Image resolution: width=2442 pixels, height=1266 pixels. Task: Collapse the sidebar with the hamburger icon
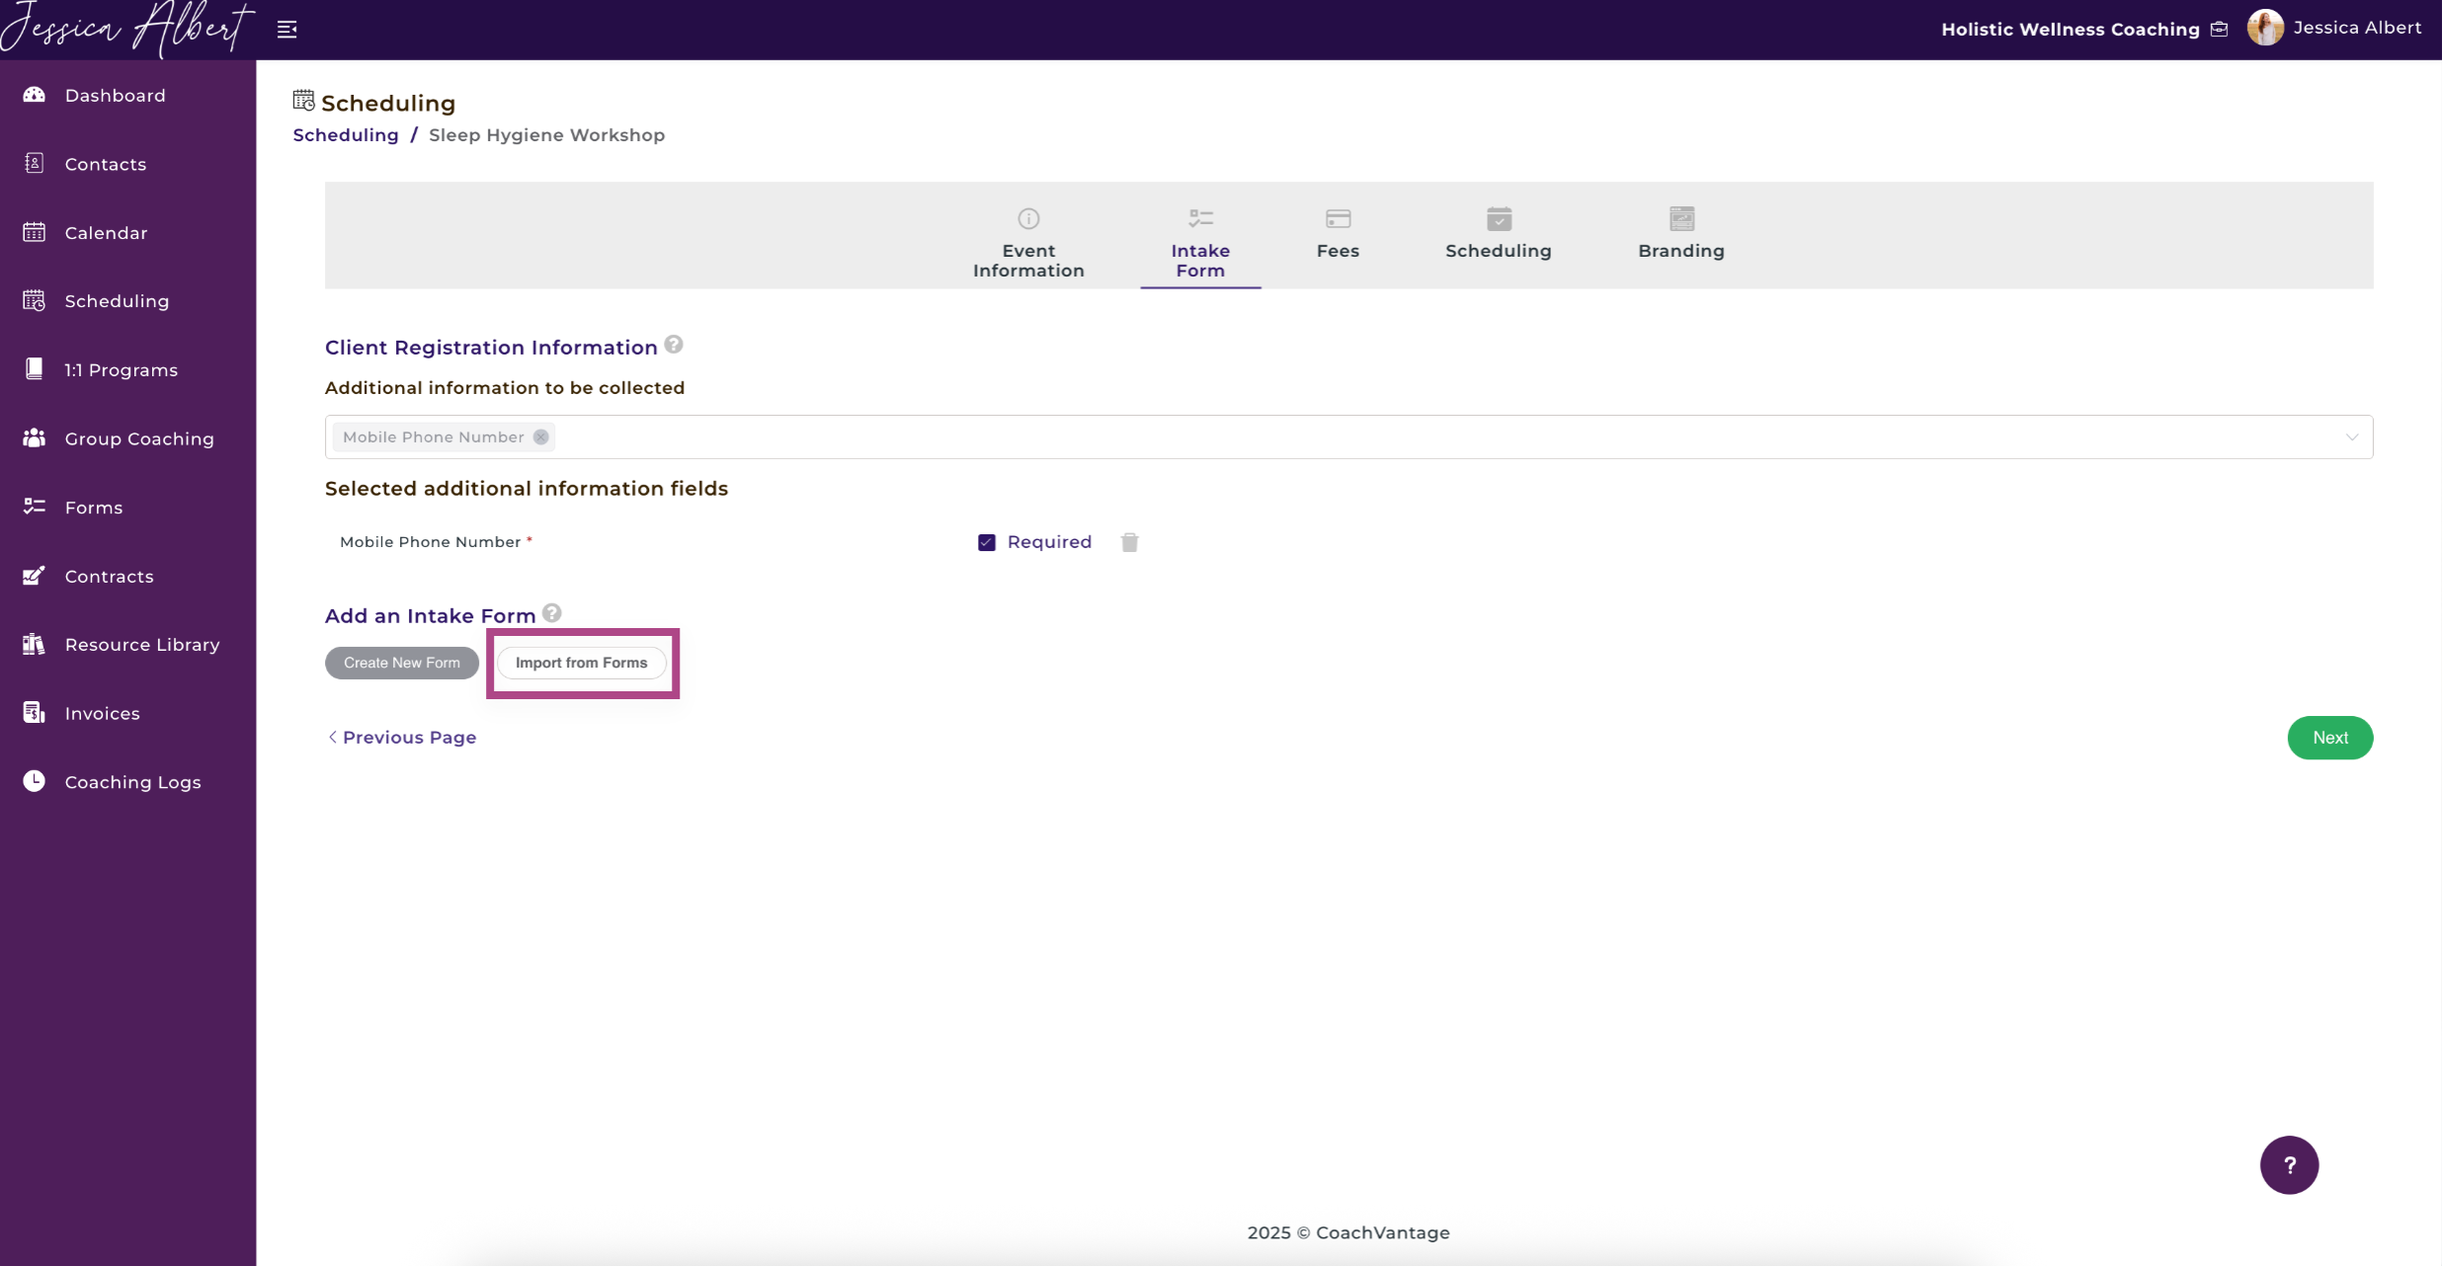tap(287, 30)
